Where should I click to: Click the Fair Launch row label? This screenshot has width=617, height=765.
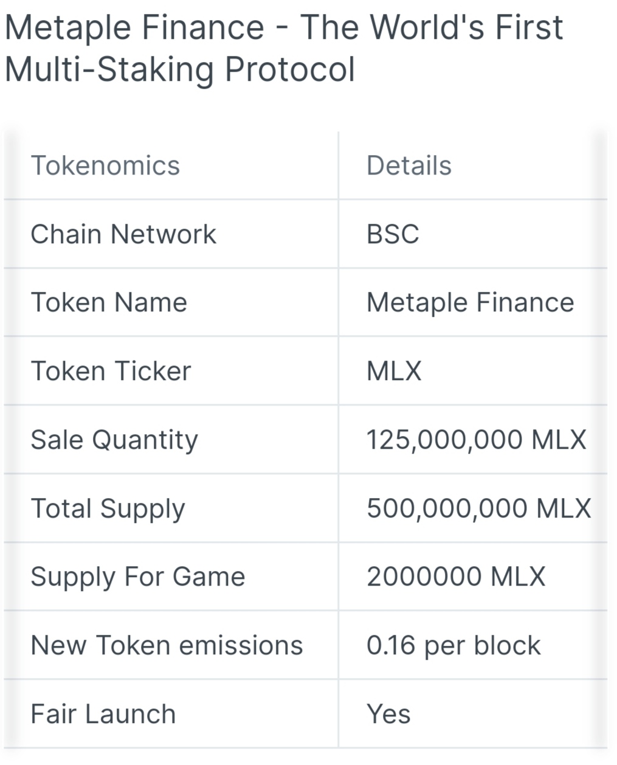click(x=103, y=714)
